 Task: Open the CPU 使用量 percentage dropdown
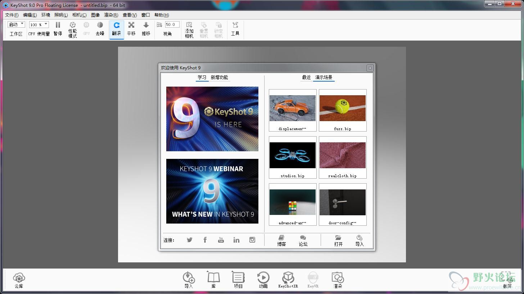point(39,24)
